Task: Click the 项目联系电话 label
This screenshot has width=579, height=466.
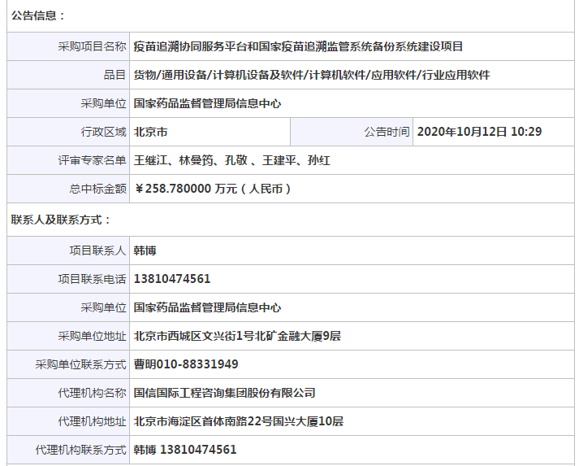Action: [x=92, y=279]
